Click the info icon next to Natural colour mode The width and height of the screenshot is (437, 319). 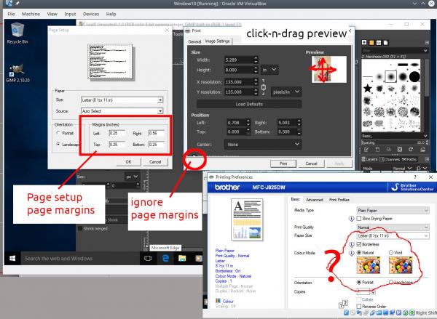coord(352,253)
